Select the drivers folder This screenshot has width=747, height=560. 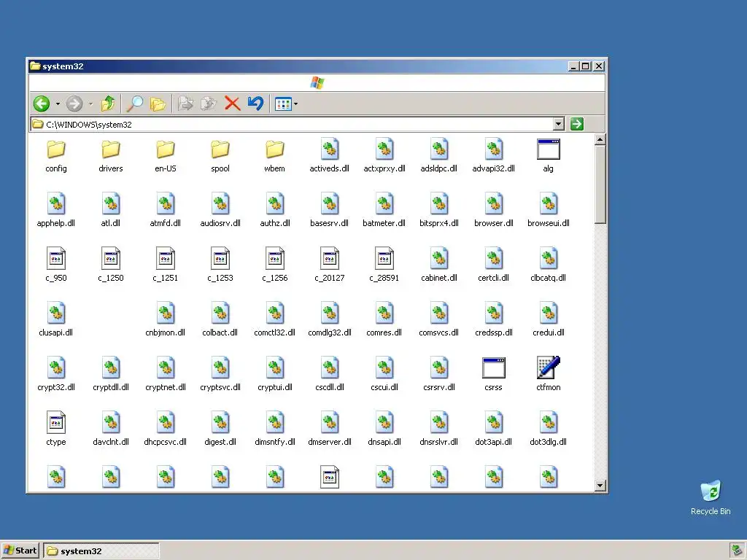(x=111, y=156)
